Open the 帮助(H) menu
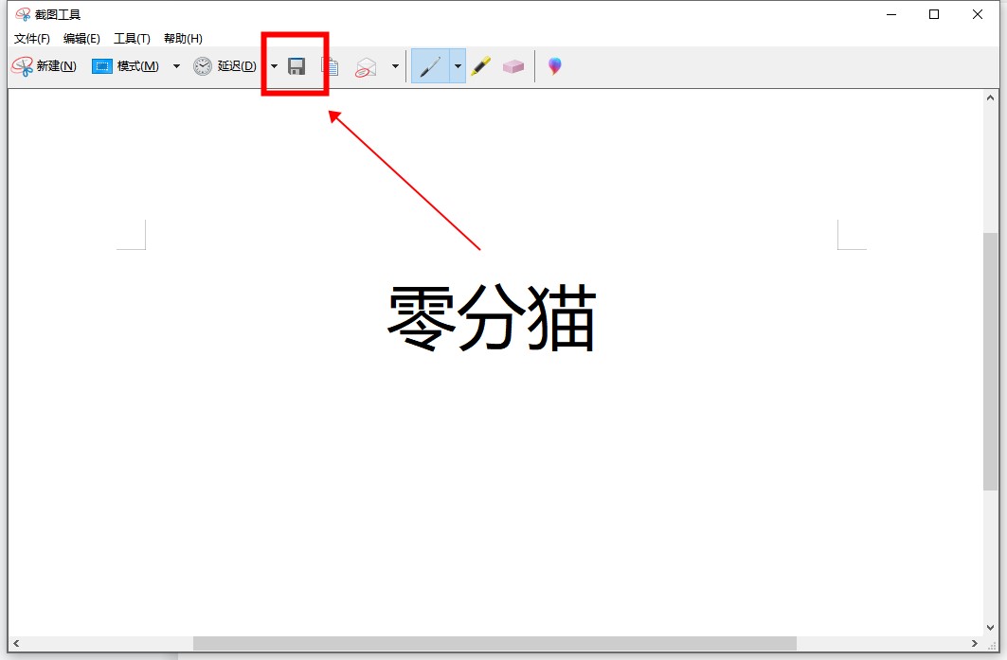 183,39
